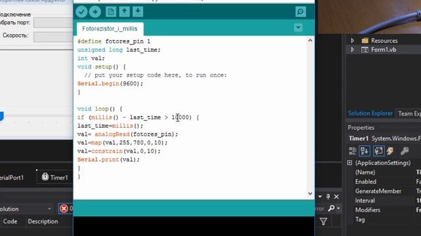Switch to the Solution Explorer tab
421x236 pixels.
[370, 113]
